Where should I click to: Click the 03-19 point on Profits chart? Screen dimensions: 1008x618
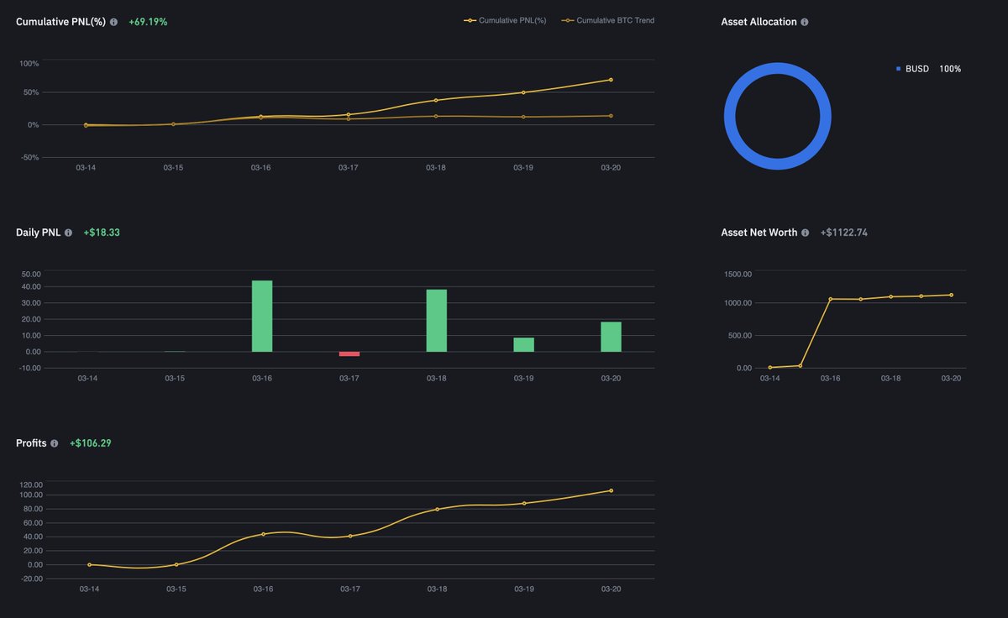click(x=524, y=503)
